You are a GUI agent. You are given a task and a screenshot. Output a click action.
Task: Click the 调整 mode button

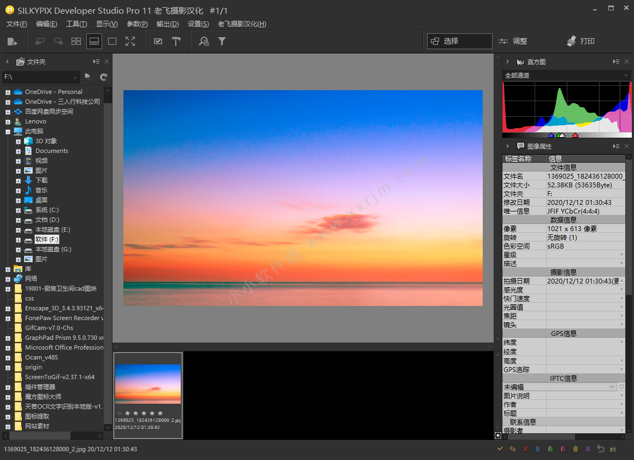point(513,42)
